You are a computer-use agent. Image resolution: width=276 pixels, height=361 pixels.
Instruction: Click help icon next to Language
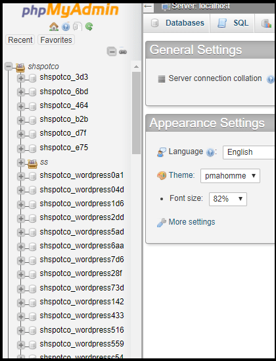[x=210, y=152]
